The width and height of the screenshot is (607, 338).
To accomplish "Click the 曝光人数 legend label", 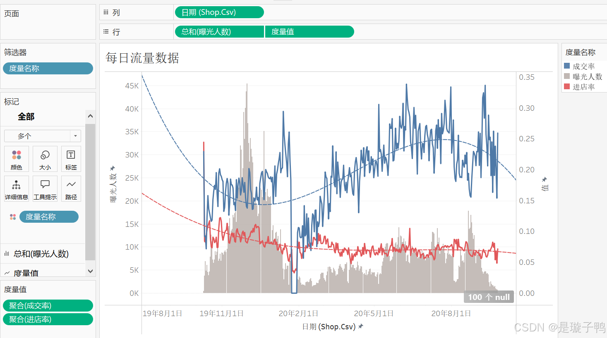I will pos(587,76).
